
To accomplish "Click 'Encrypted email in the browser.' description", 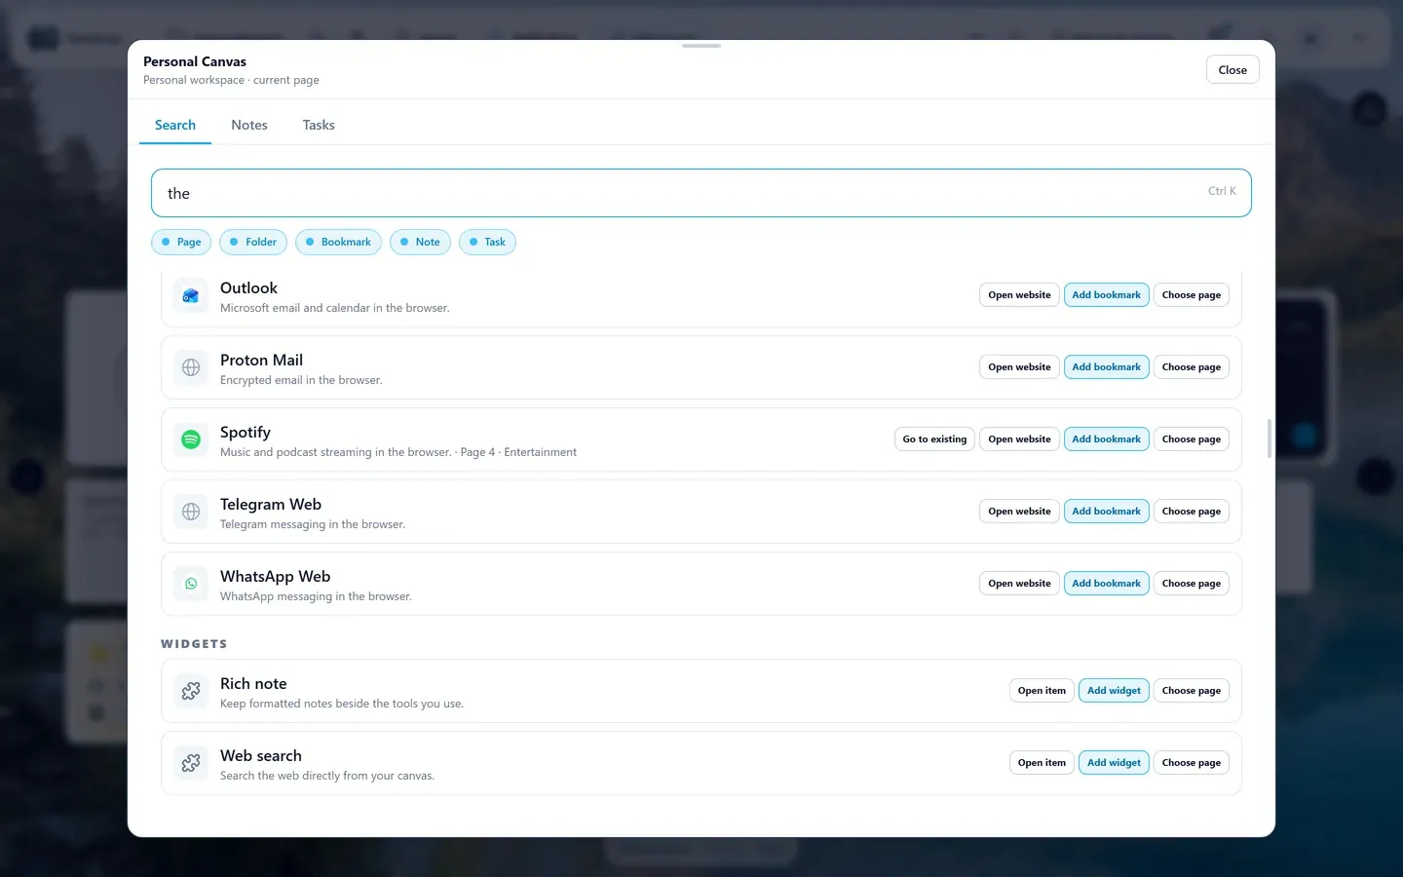I will click(301, 380).
